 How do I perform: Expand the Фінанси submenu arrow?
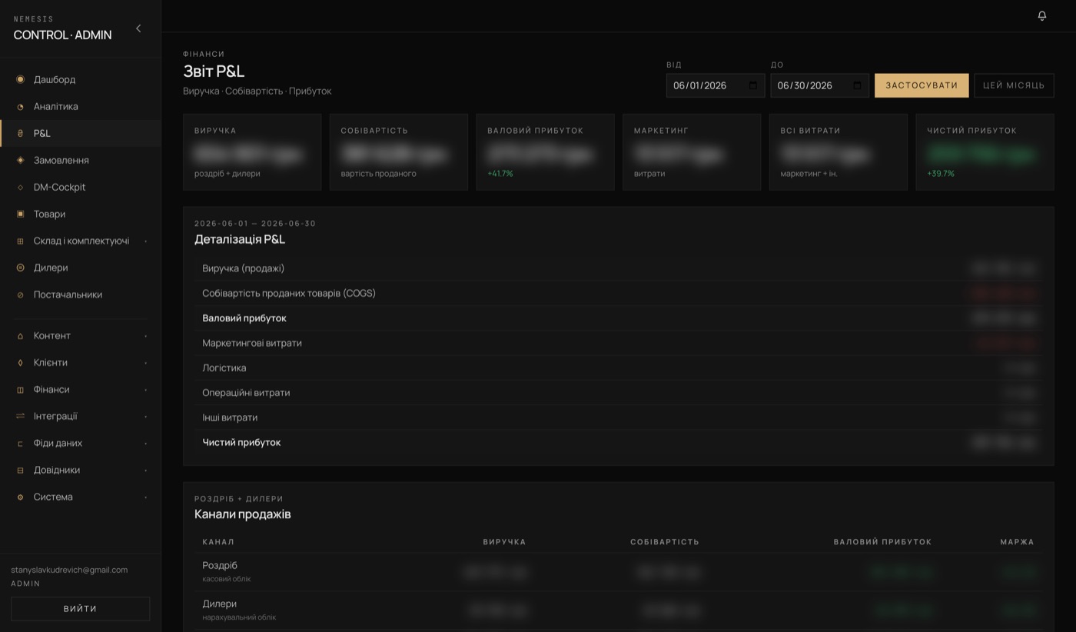point(145,390)
